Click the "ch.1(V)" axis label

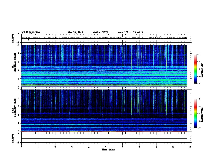(13, 38)
